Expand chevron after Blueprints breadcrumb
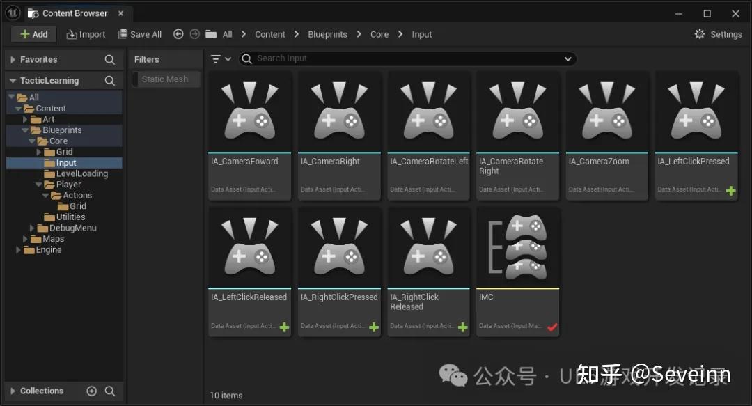Image resolution: width=752 pixels, height=406 pixels. tap(359, 34)
